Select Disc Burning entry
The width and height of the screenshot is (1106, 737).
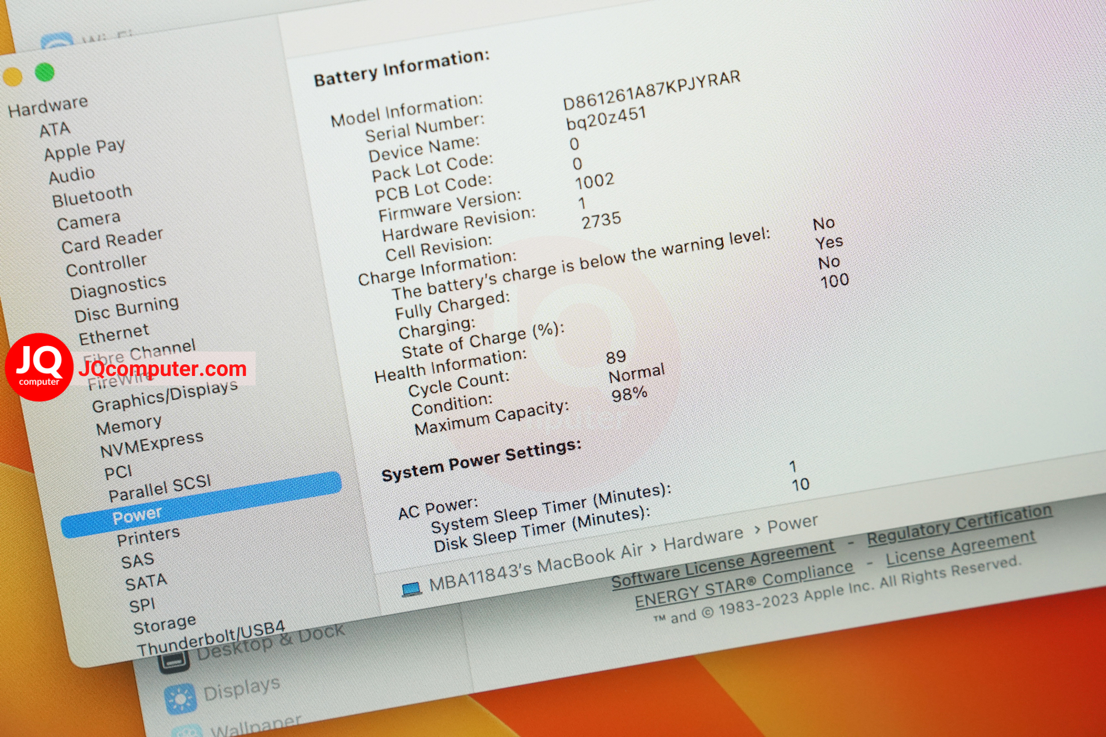127,309
